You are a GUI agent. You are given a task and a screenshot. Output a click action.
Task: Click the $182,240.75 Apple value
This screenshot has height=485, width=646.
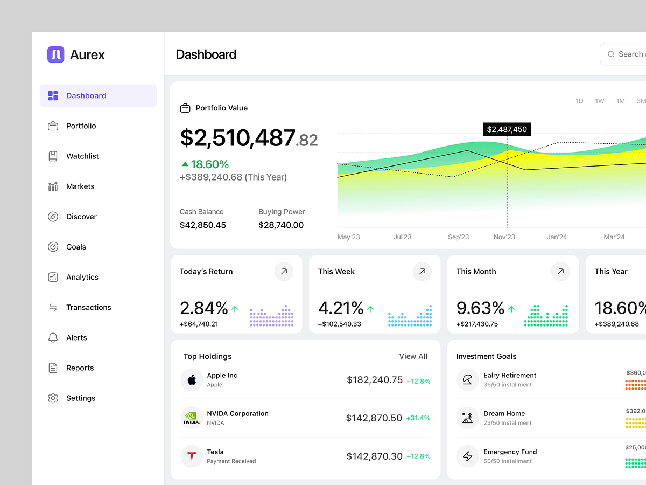375,380
